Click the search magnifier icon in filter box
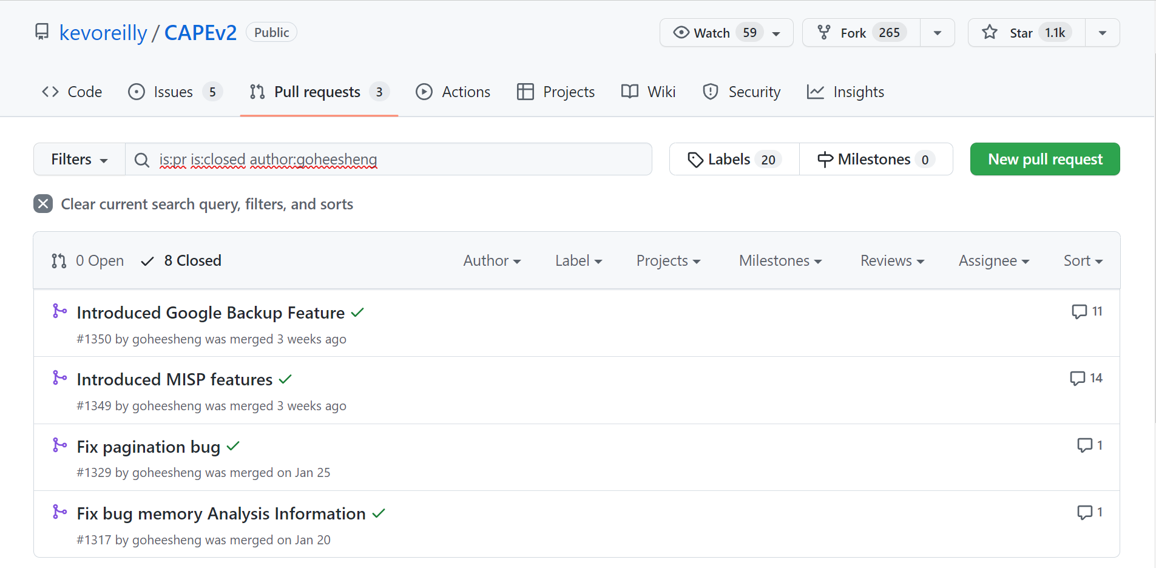This screenshot has width=1156, height=568. 142,160
